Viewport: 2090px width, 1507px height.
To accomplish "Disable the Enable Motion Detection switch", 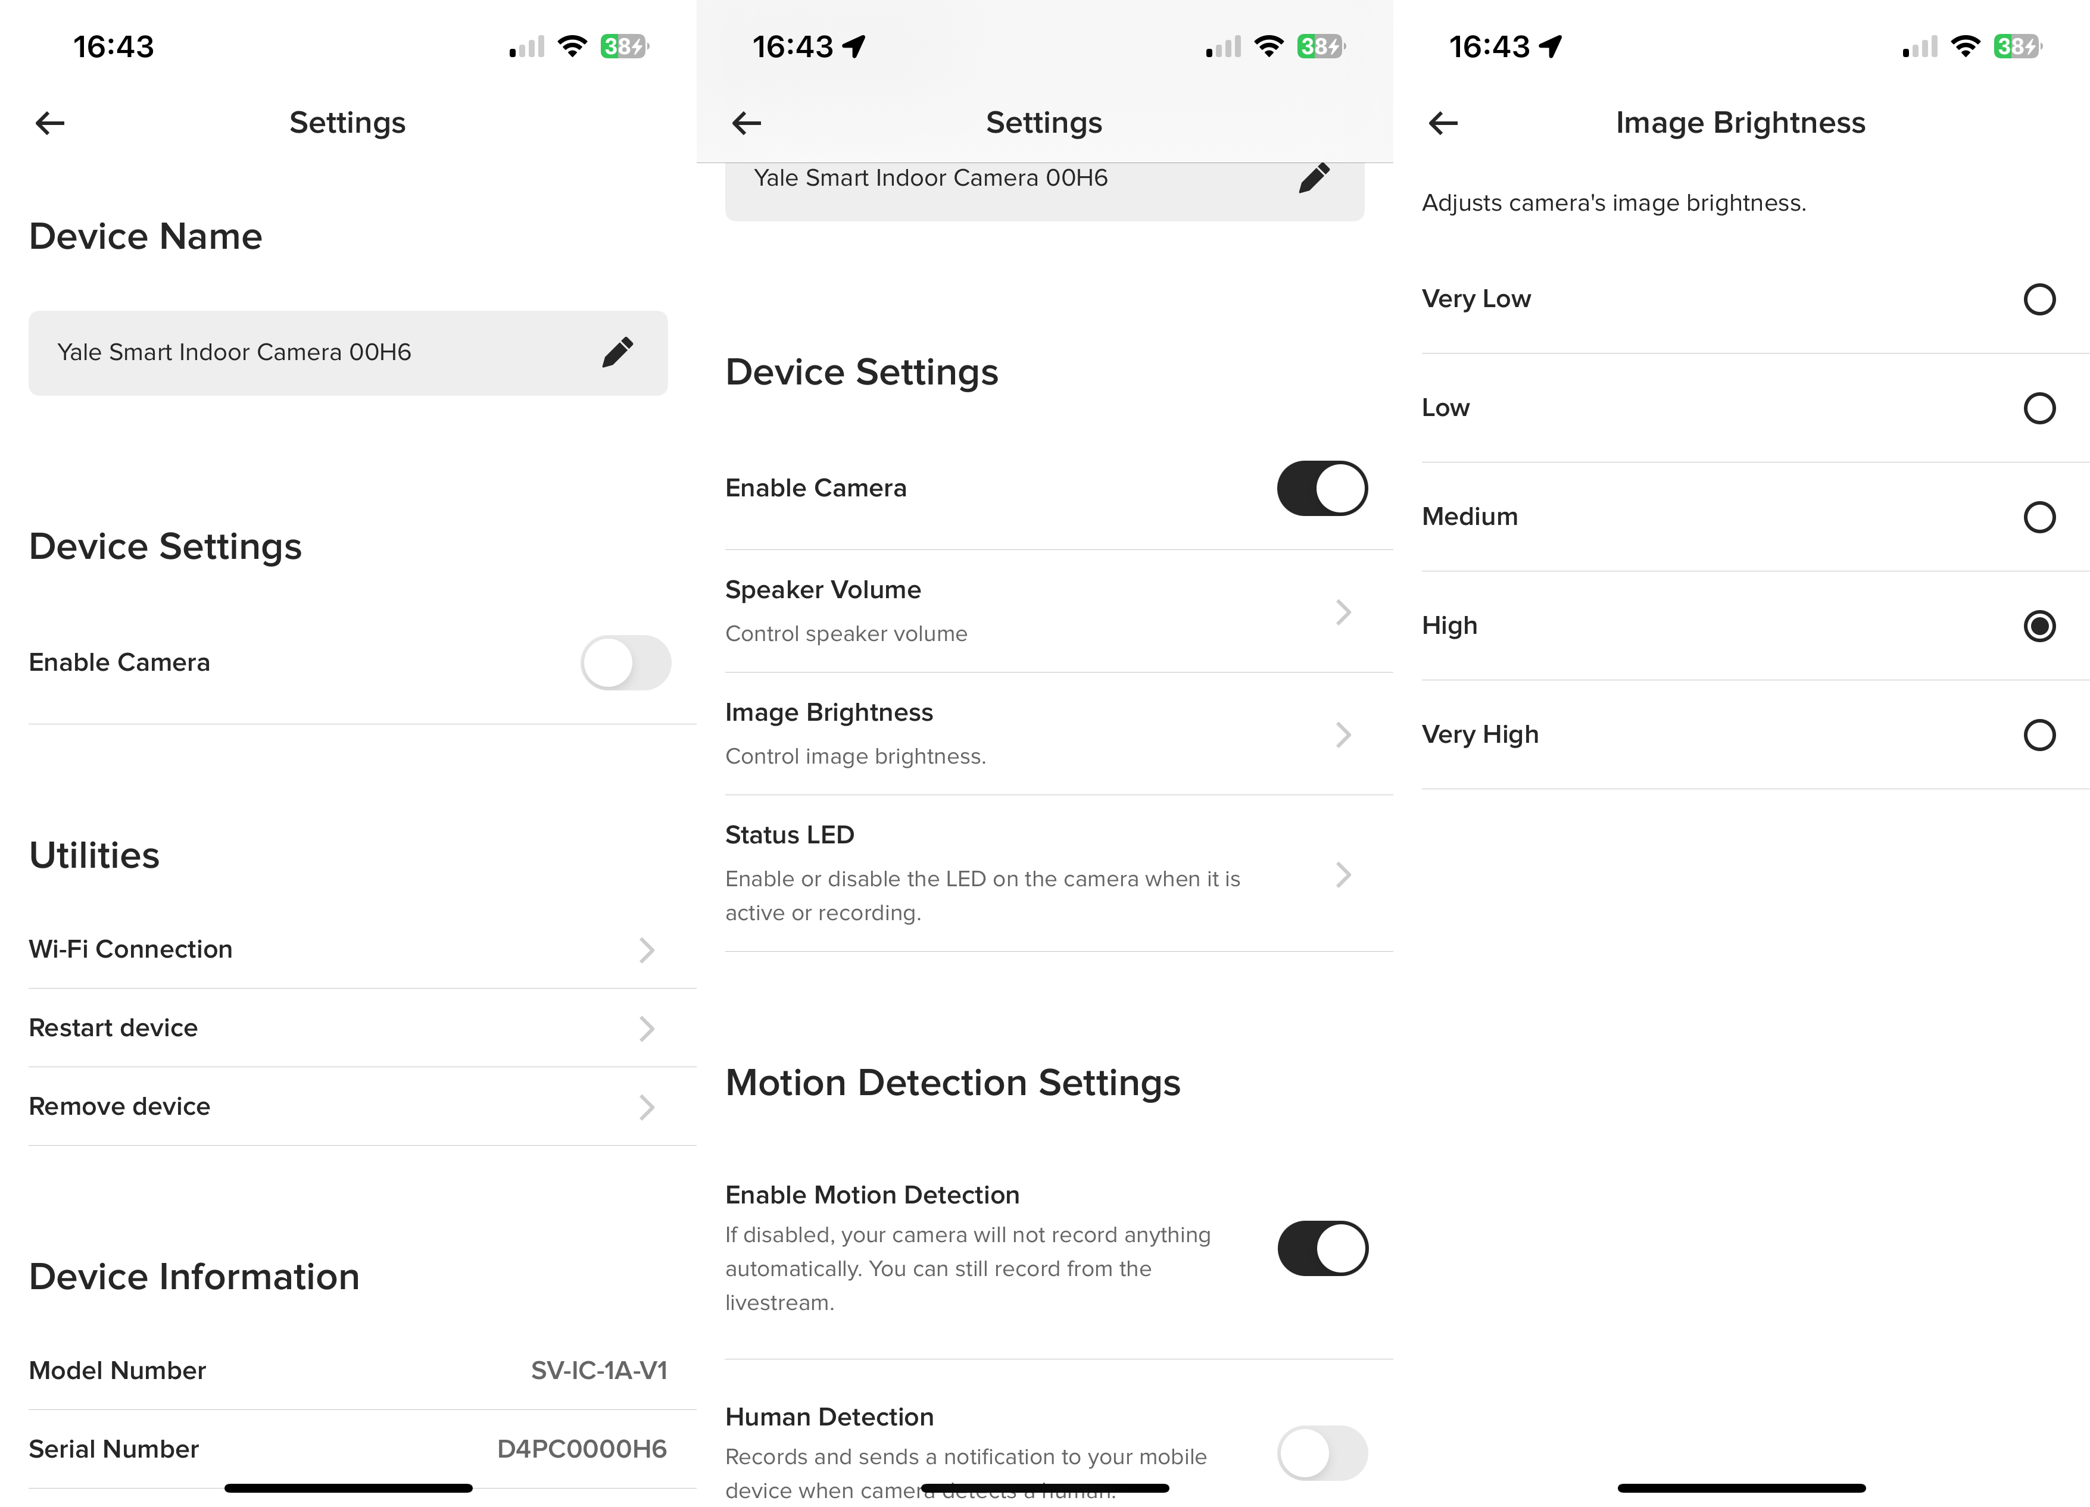I will [x=1322, y=1248].
